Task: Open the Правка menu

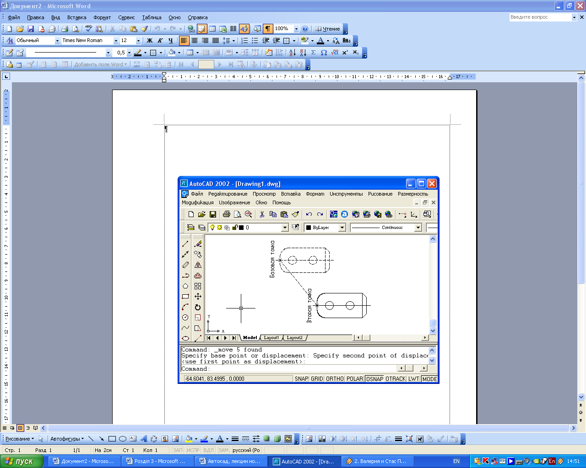Action: coord(35,17)
